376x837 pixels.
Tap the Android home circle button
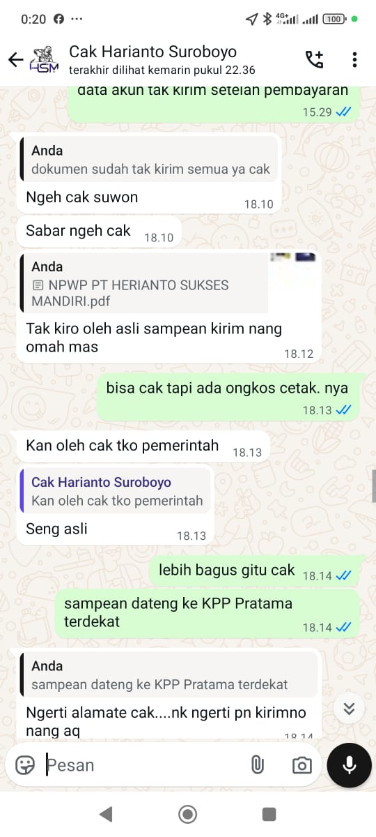click(187, 813)
